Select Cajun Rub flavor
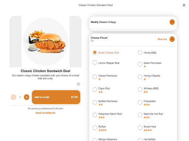The height and width of the screenshot is (141, 189). pyautogui.click(x=95, y=90)
